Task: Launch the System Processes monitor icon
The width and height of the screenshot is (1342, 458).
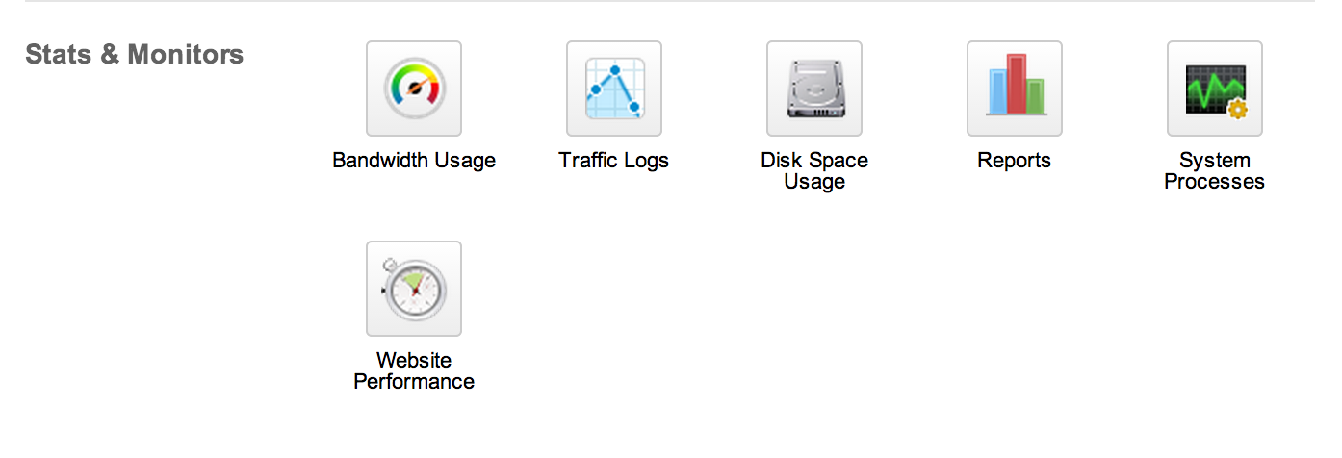Action: coord(1215,89)
